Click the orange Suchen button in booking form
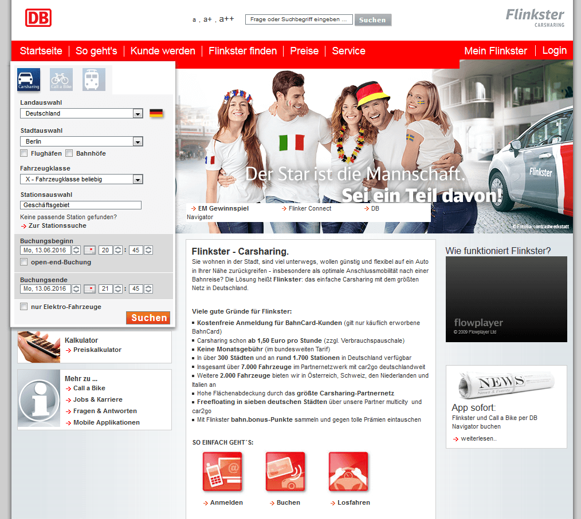This screenshot has width=581, height=519. pyautogui.click(x=148, y=318)
